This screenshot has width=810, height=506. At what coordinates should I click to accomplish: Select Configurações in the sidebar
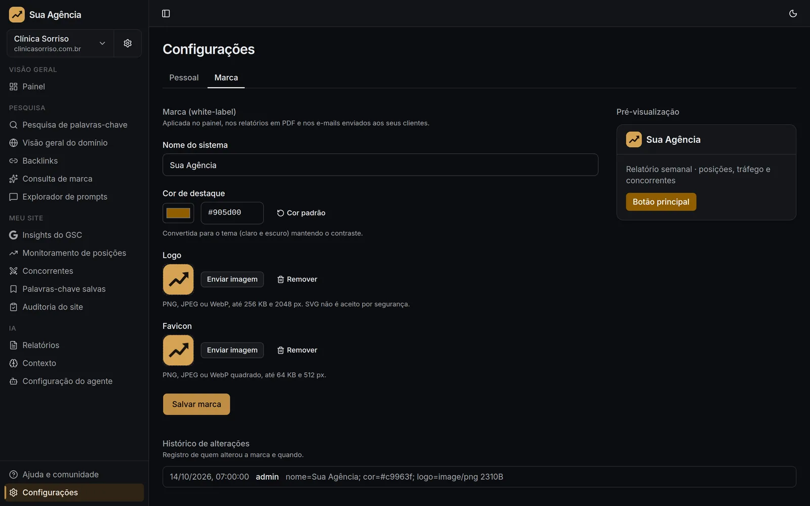(74, 492)
